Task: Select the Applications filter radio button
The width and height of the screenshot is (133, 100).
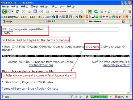Action: pyautogui.click(x=66, y=47)
